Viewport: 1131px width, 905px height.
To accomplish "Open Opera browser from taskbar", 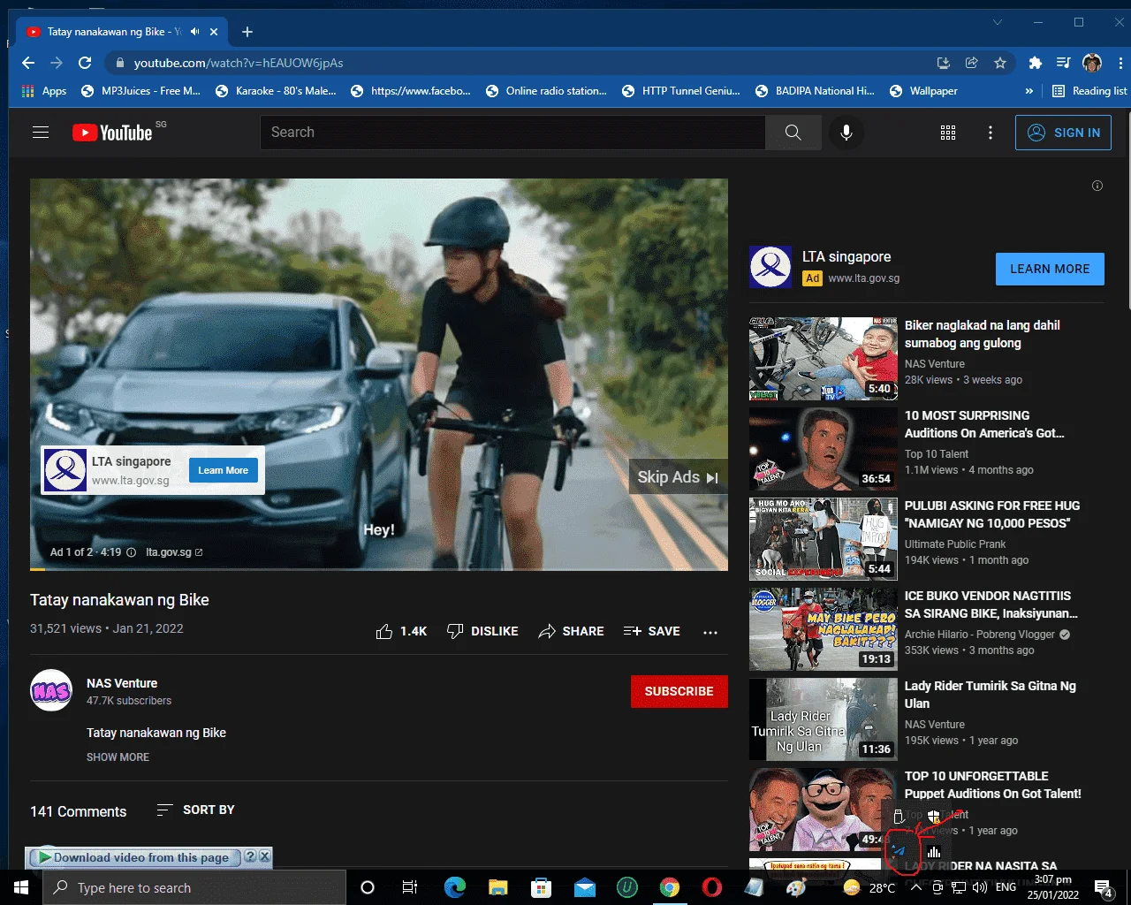I will click(712, 887).
